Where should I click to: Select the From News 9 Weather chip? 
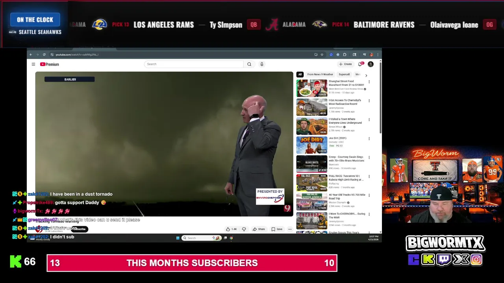point(320,74)
